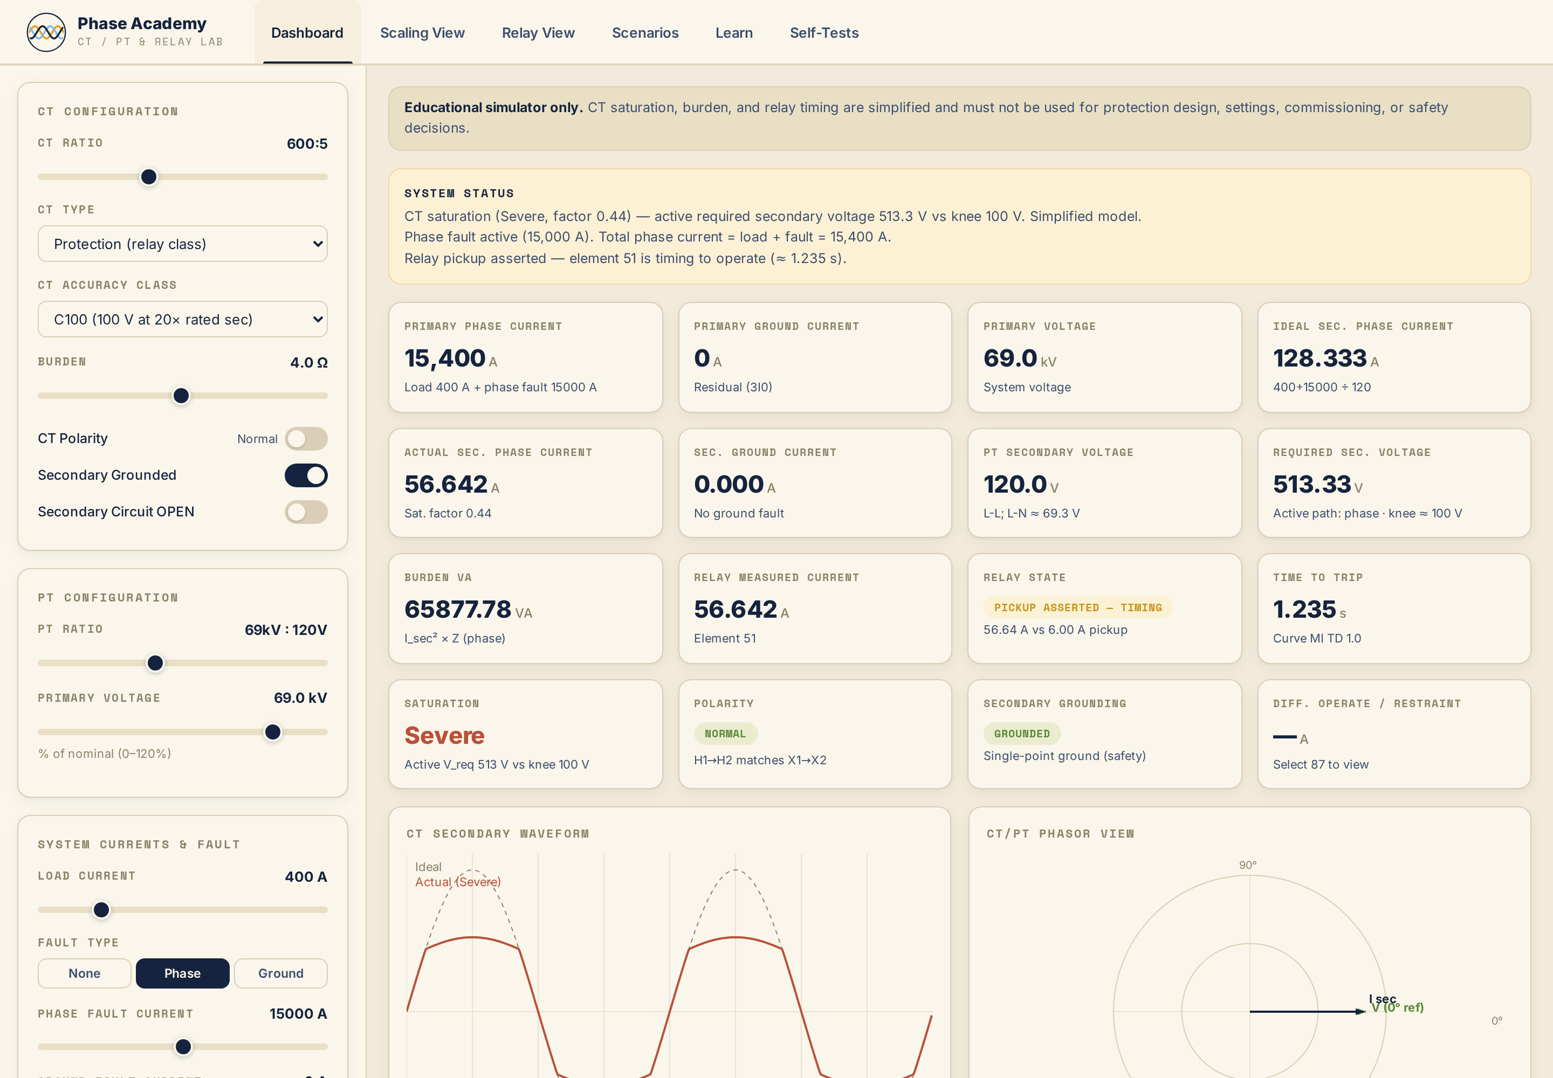Click the Primary Voltage card value 69.0

coord(1011,358)
